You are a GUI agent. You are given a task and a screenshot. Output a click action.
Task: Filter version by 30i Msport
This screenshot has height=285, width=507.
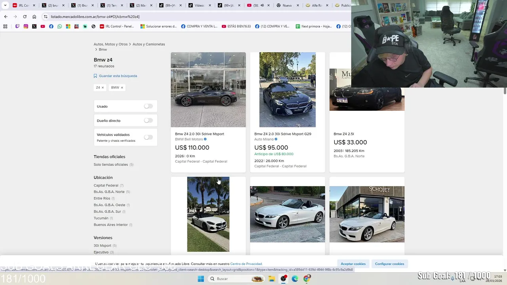point(102,246)
